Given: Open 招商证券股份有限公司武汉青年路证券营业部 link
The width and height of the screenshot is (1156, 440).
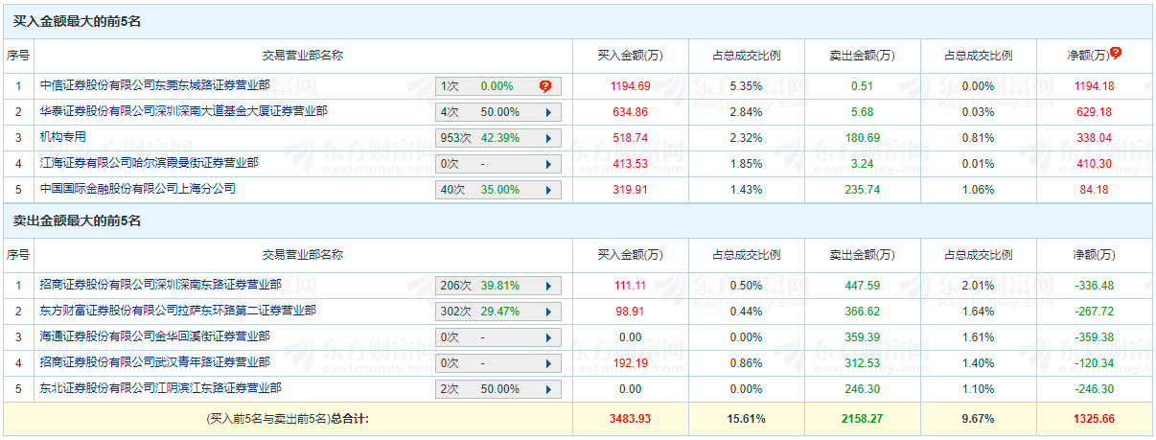Looking at the screenshot, I should coord(155,362).
